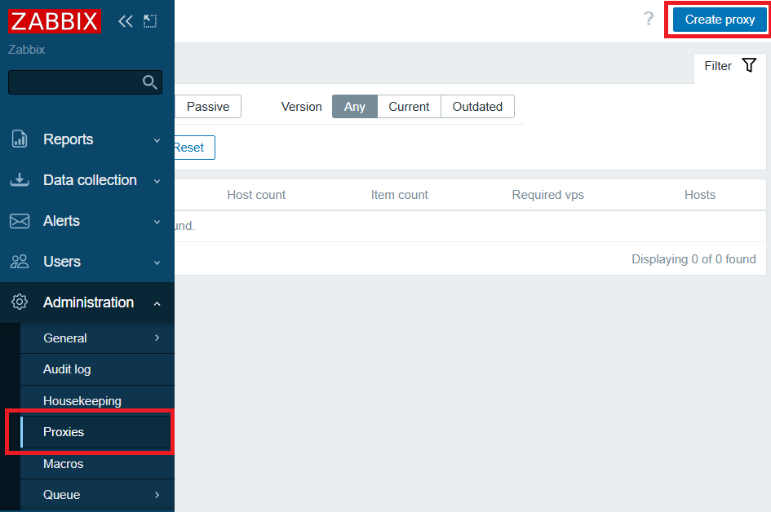Open the help question mark icon
Screen dimensions: 771x512
(x=649, y=20)
